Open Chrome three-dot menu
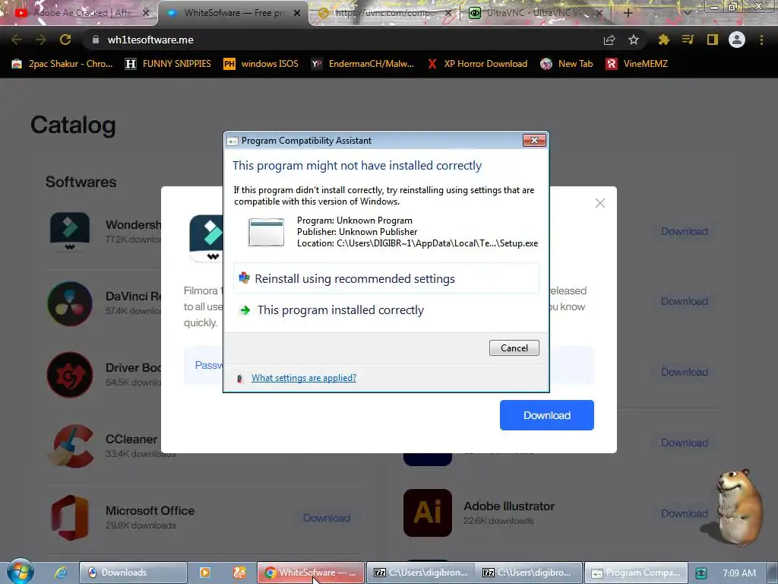The height and width of the screenshot is (584, 778). click(x=761, y=40)
